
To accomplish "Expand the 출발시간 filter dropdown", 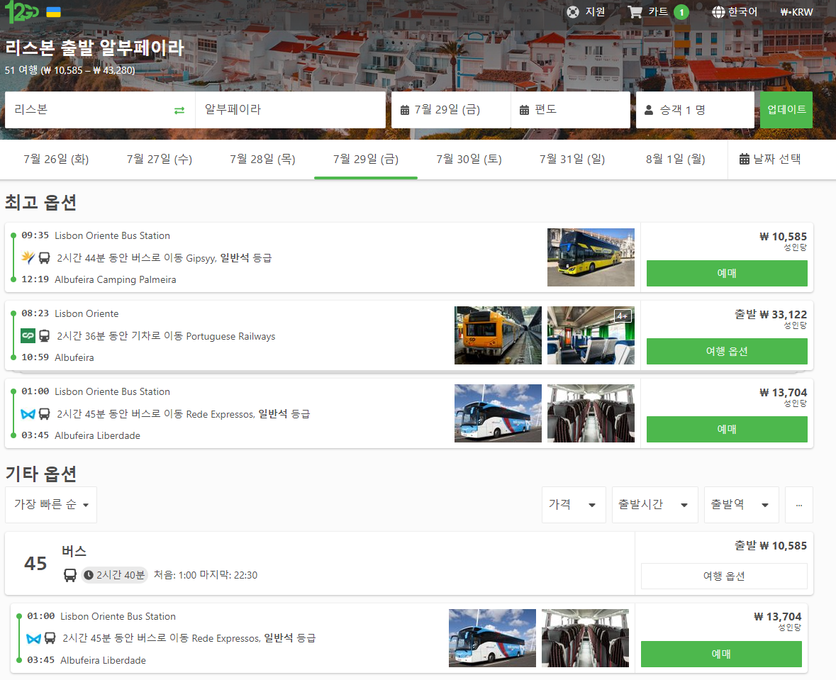I will coord(654,505).
